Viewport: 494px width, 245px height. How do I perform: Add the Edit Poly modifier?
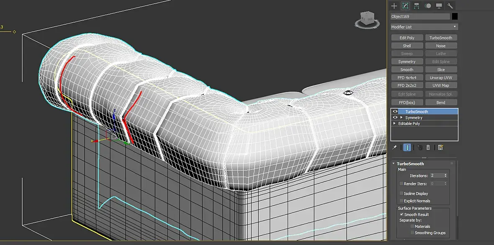407,38
